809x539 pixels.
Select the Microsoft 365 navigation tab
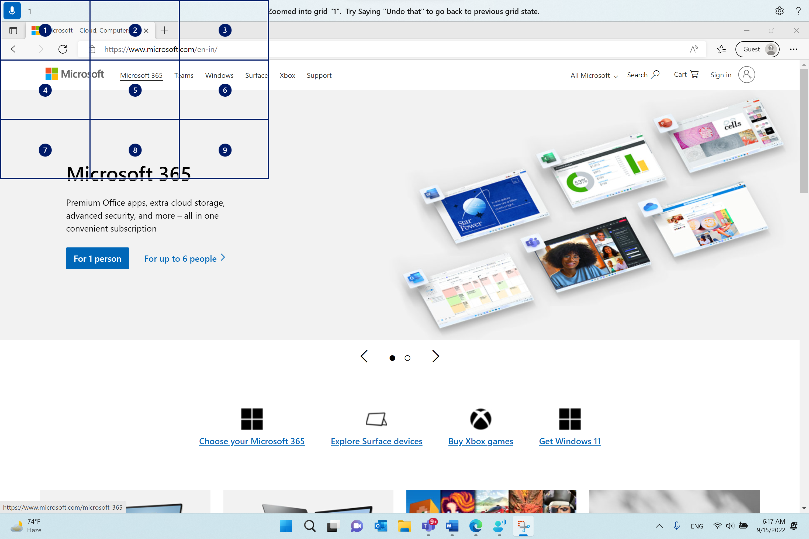(x=141, y=75)
